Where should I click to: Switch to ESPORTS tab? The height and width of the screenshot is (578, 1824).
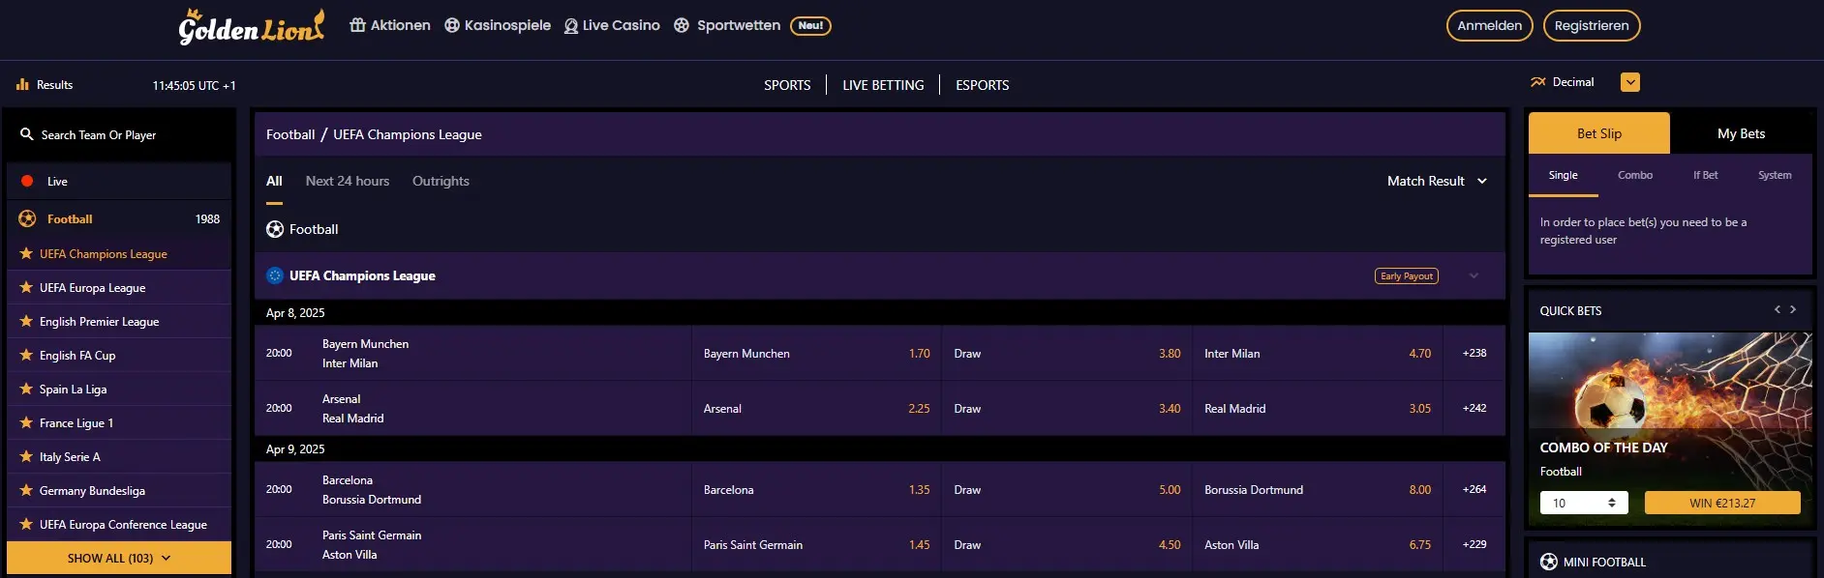(x=982, y=85)
